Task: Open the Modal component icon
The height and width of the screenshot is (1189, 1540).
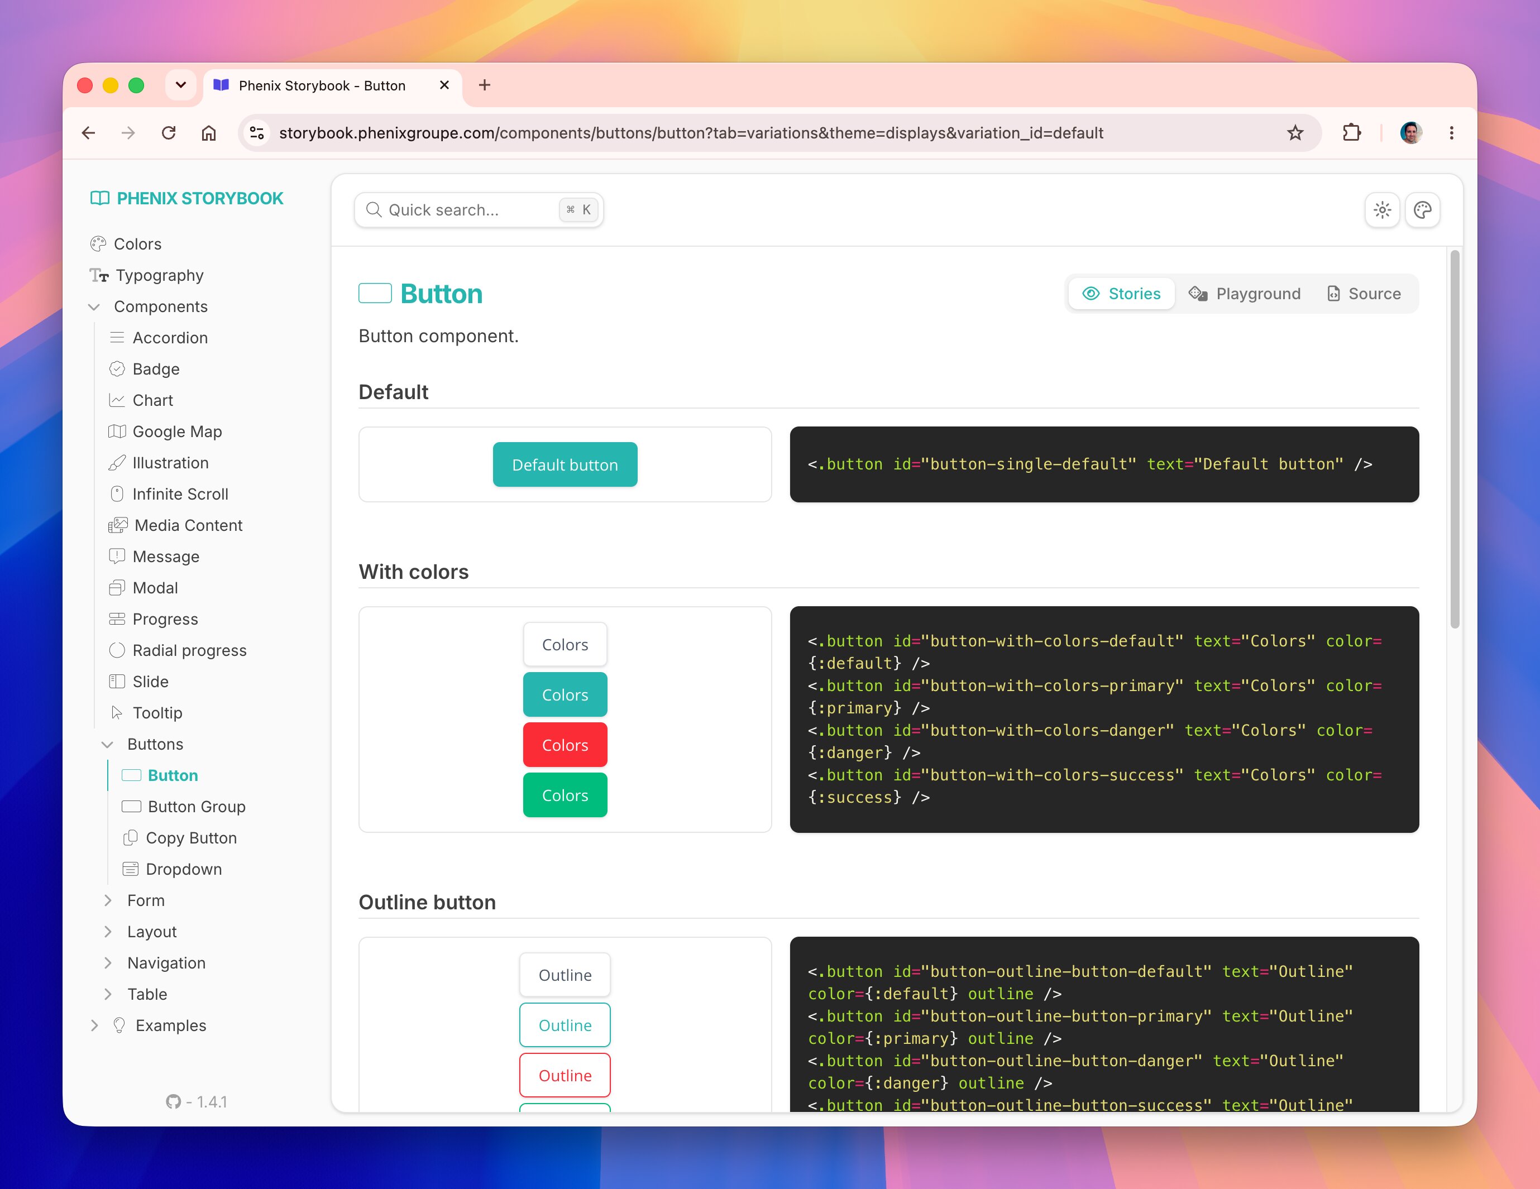Action: [x=117, y=588]
